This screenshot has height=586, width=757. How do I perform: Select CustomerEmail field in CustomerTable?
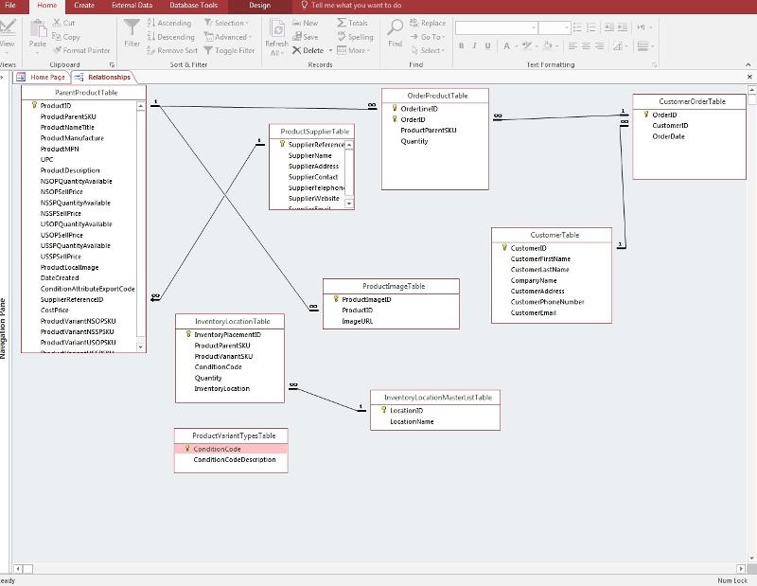(x=533, y=312)
